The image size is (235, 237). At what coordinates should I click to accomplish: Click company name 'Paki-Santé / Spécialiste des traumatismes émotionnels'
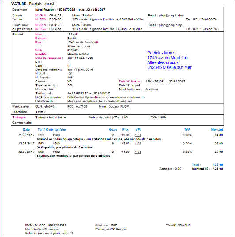(106, 97)
